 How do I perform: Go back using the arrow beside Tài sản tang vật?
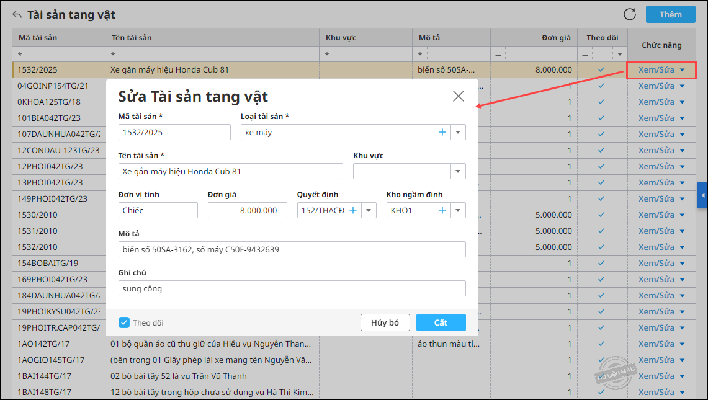(x=17, y=14)
